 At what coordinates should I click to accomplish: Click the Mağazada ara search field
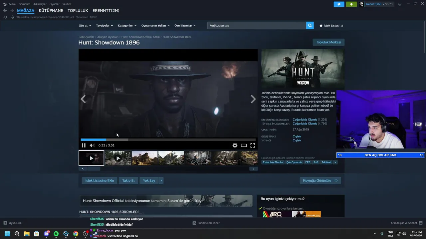point(257,26)
